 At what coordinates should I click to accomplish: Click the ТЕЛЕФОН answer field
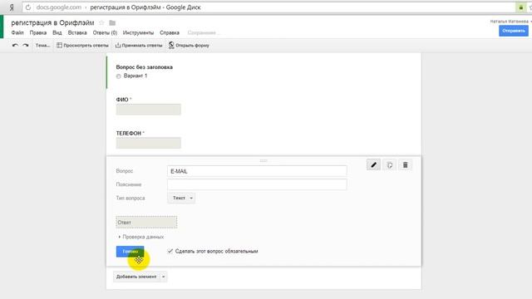tap(148, 143)
